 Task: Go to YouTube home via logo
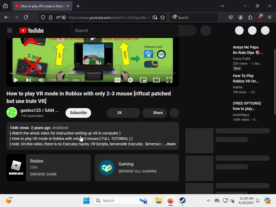[32, 31]
